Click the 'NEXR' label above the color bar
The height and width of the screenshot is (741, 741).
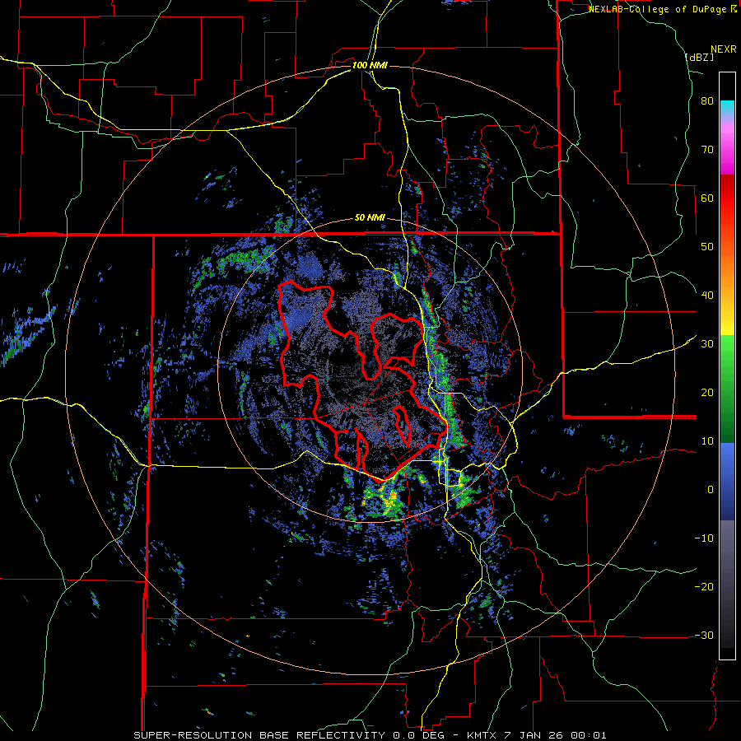tap(723, 49)
